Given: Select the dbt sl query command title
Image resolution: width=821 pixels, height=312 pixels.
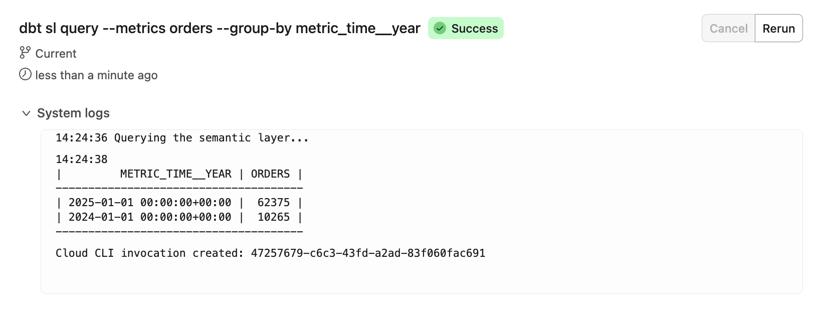Looking at the screenshot, I should tap(220, 28).
